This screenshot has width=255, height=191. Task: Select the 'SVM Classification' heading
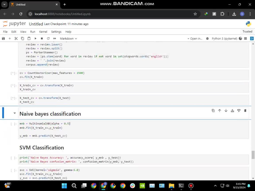pyautogui.click(x=42, y=148)
